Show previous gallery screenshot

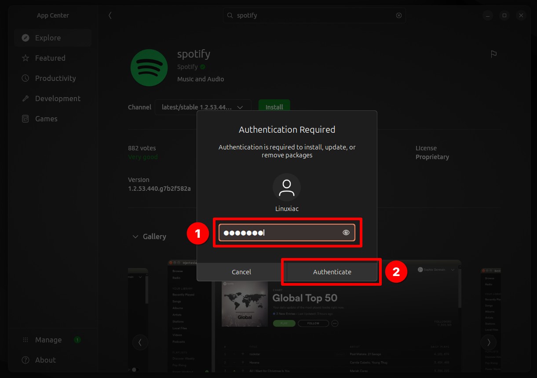[140, 342]
